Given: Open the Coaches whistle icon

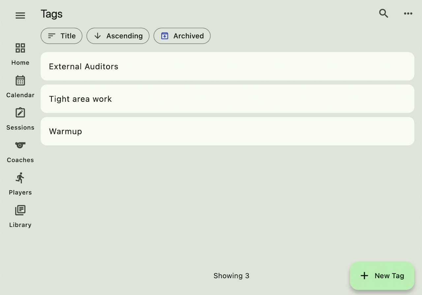Looking at the screenshot, I should click(20, 145).
